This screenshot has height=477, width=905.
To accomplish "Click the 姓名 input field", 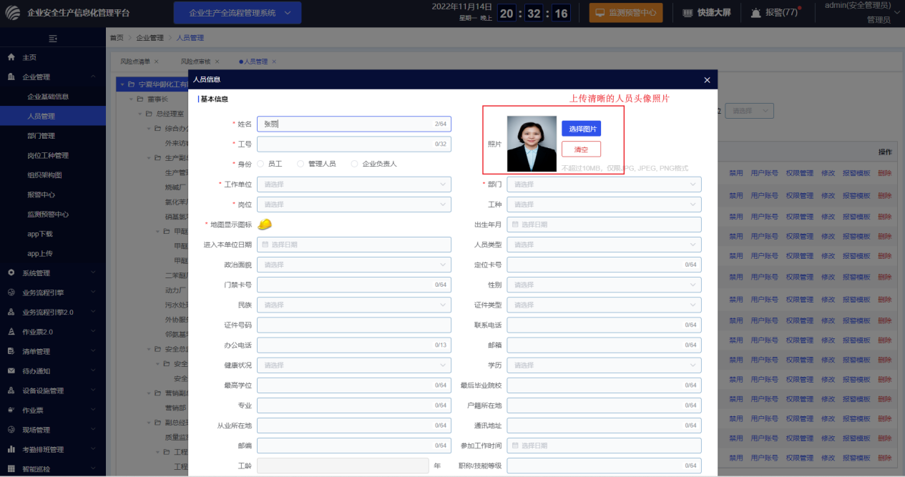I will pos(354,124).
